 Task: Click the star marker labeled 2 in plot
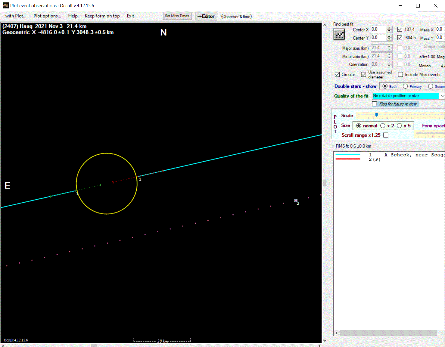click(x=296, y=200)
